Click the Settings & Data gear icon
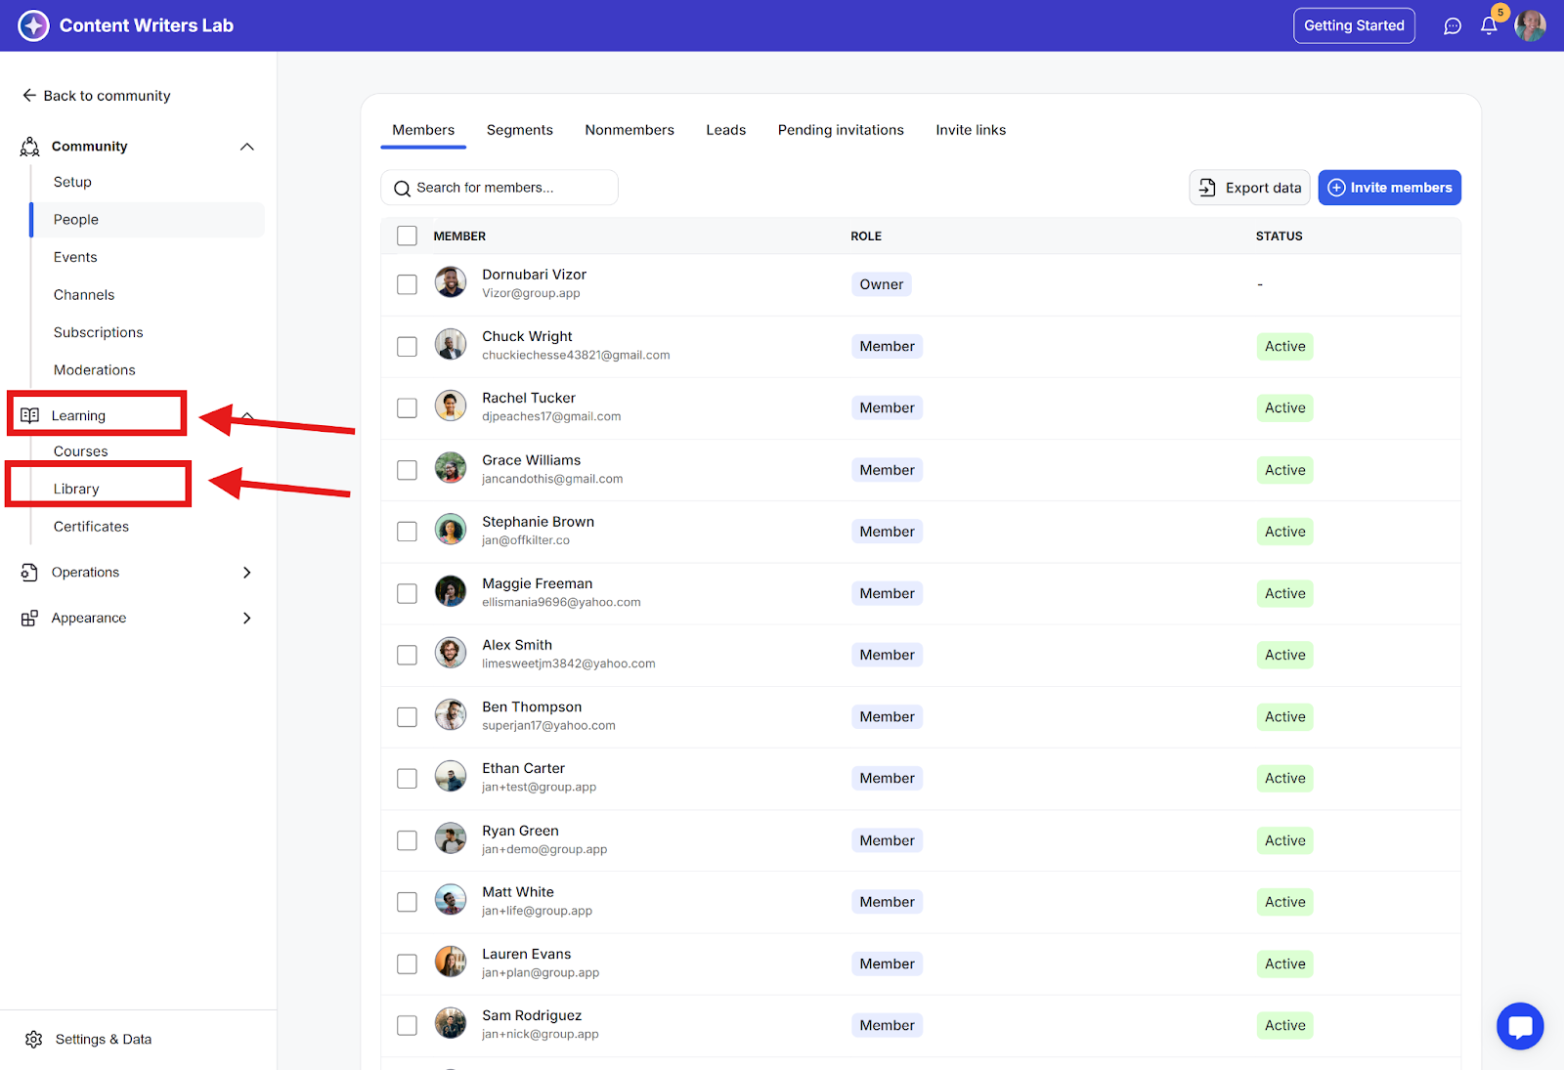1564x1070 pixels. [34, 1039]
